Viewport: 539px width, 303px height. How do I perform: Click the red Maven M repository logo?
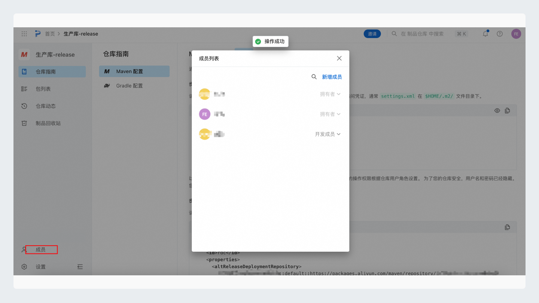click(24, 55)
